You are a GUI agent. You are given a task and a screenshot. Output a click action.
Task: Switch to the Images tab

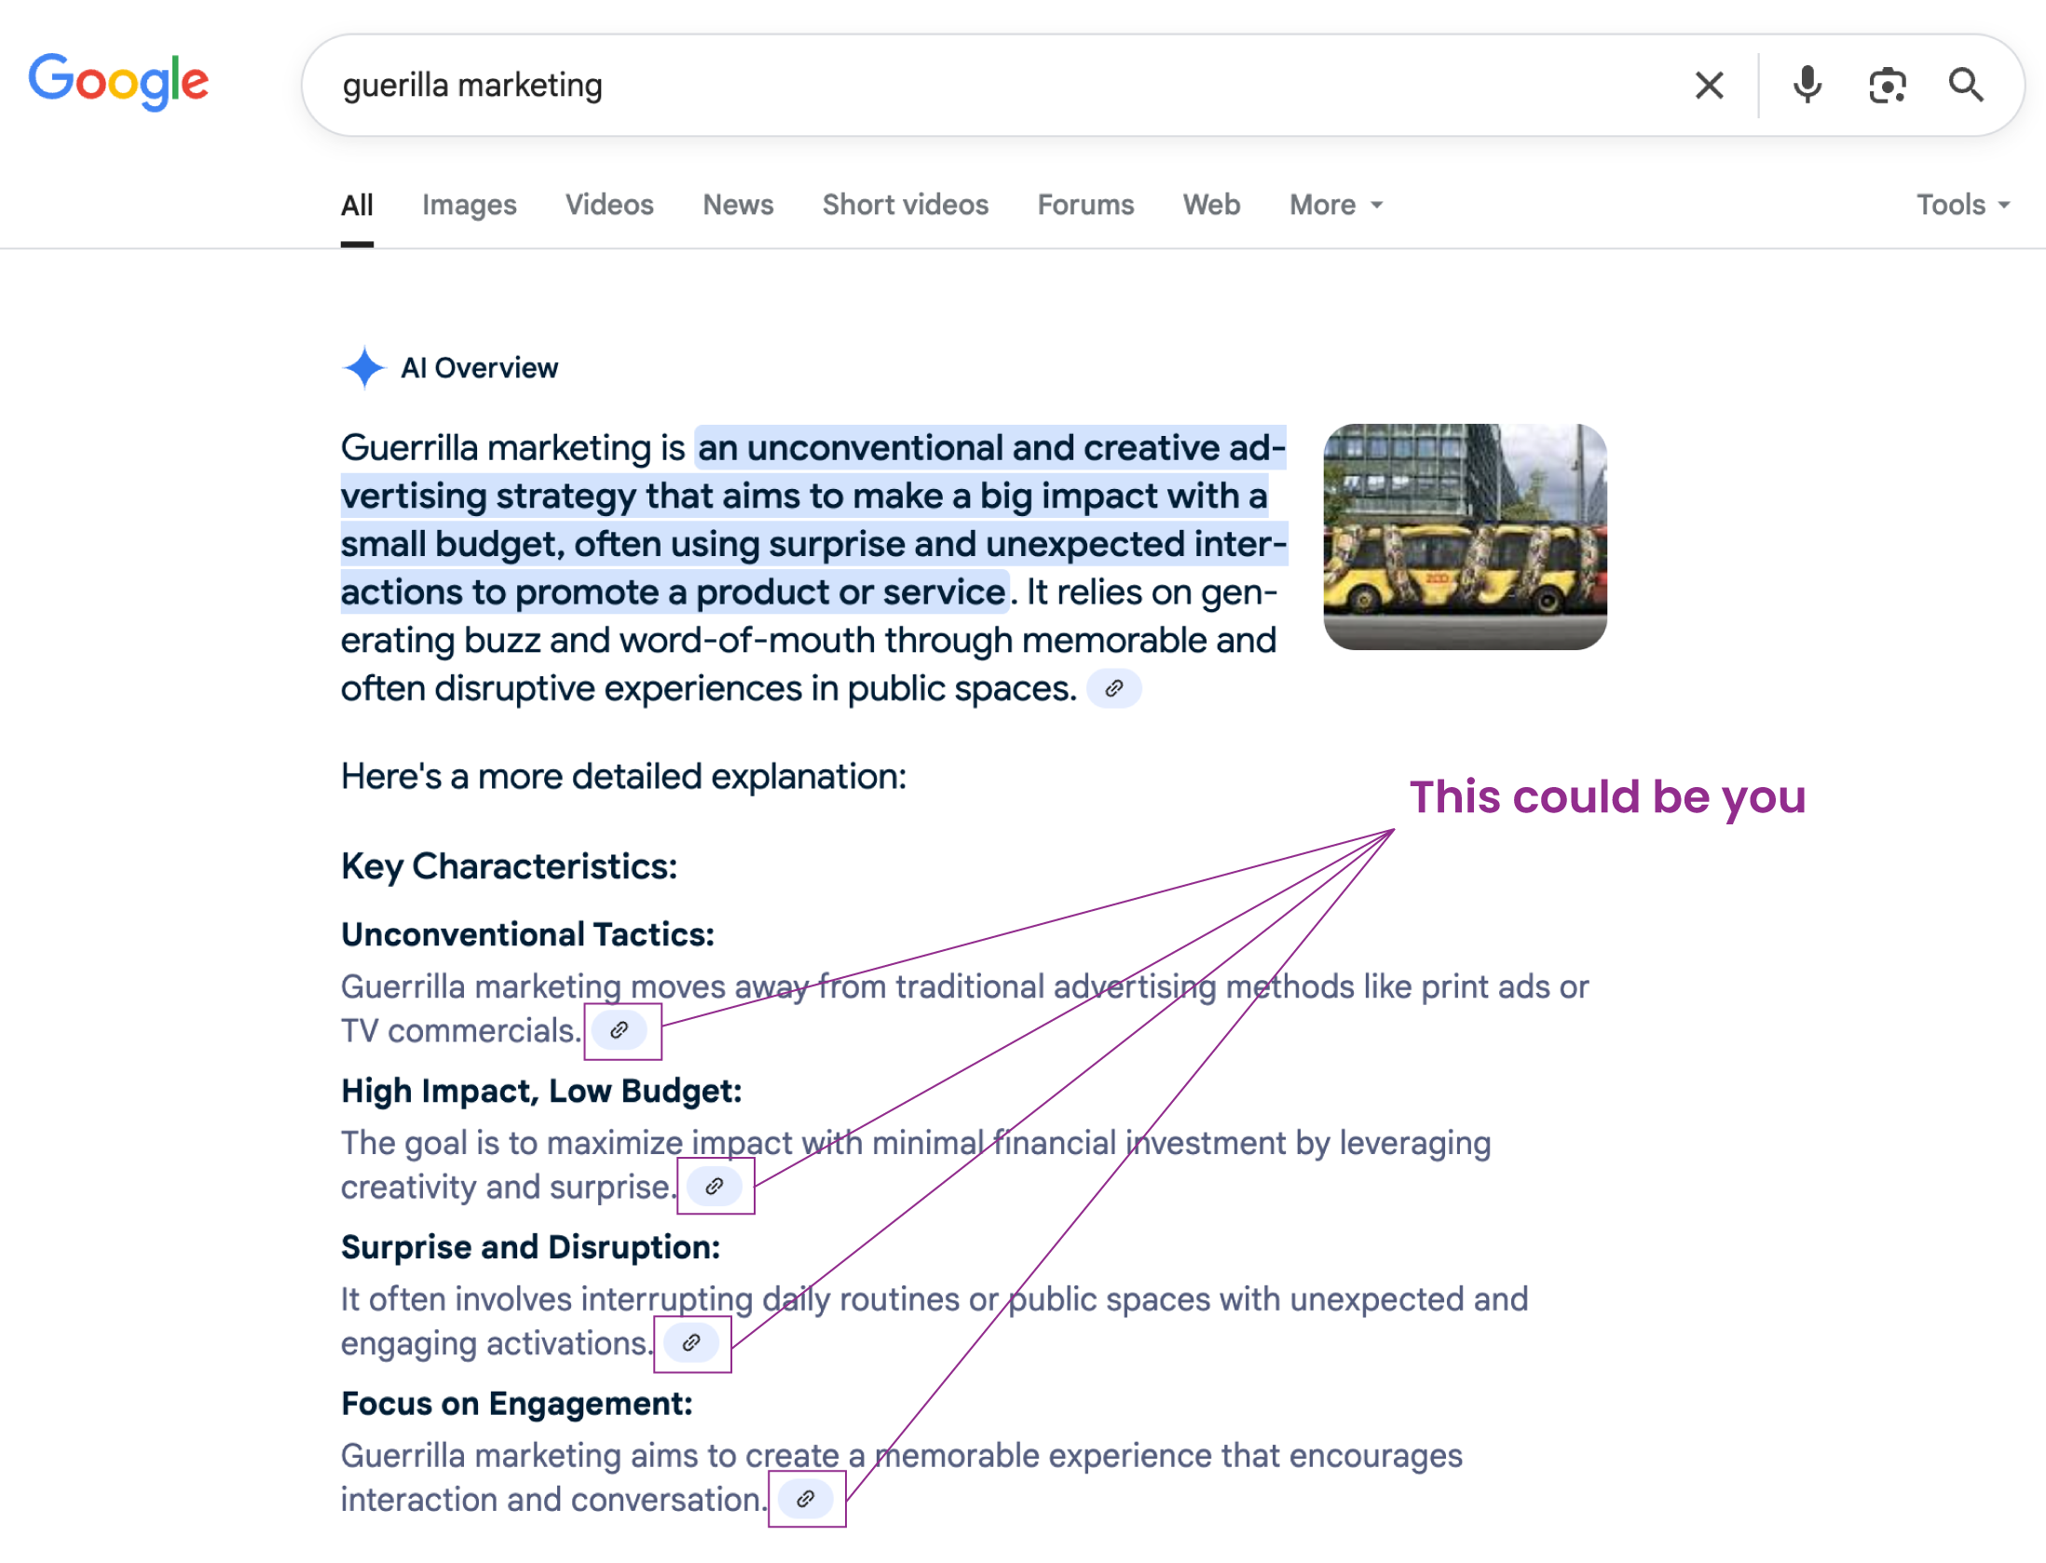(x=469, y=205)
